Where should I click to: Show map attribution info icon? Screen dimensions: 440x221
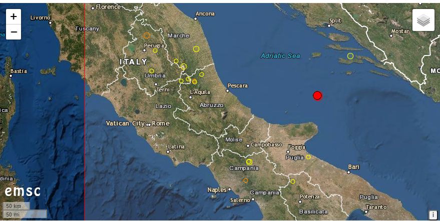(x=433, y=214)
